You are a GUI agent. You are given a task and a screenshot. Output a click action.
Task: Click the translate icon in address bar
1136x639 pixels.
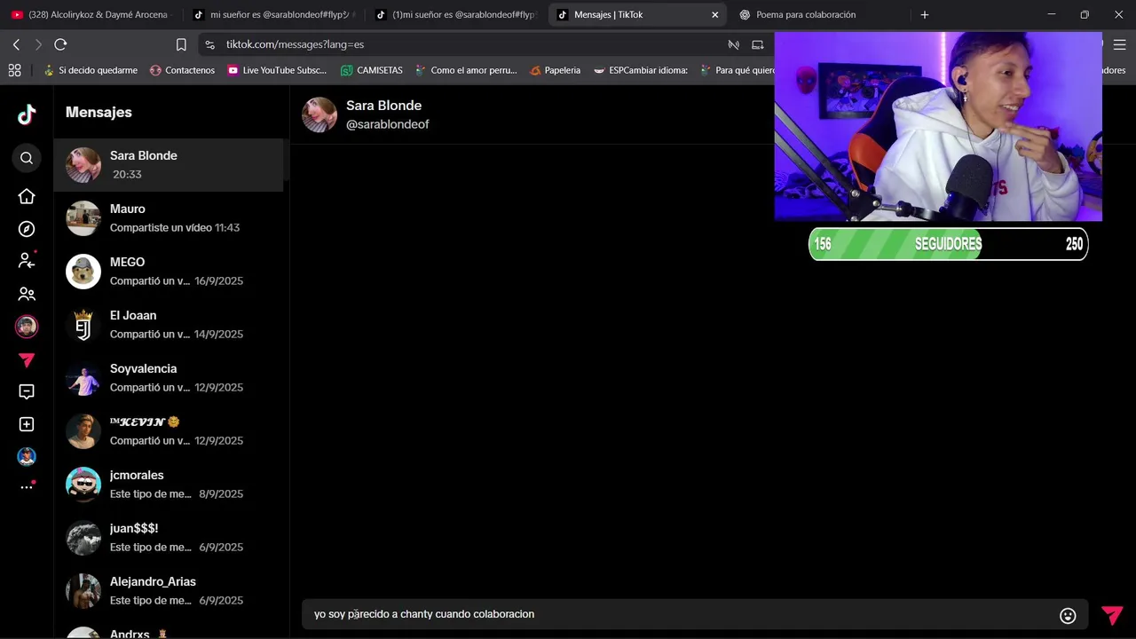click(x=733, y=44)
